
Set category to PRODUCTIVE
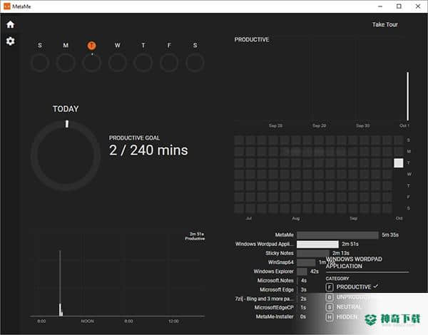coord(352,287)
